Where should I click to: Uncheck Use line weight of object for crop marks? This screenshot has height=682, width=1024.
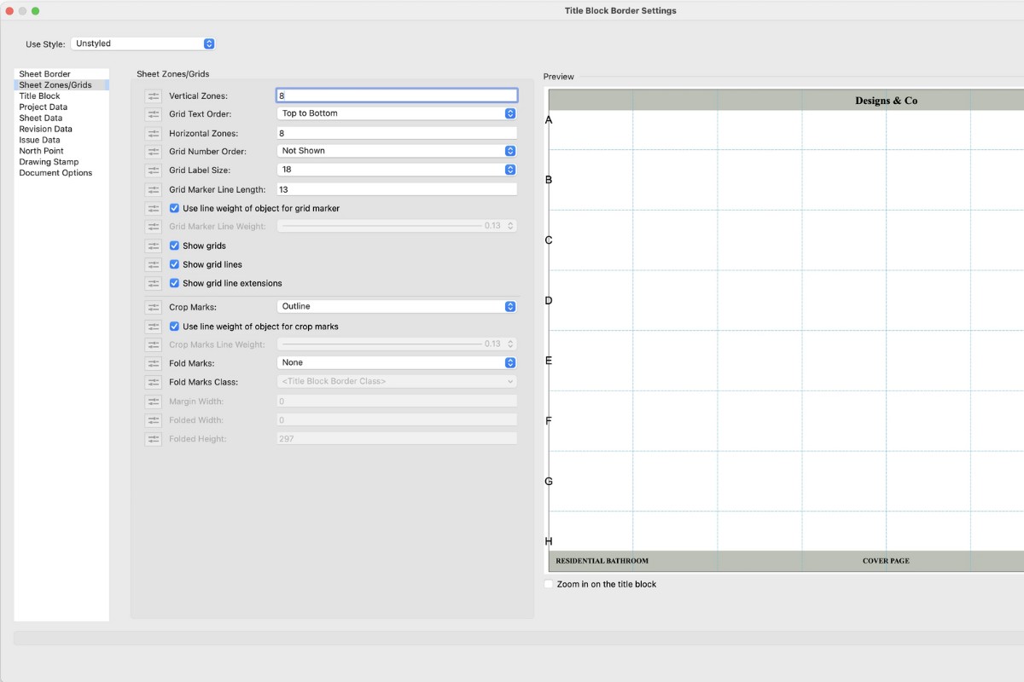pyautogui.click(x=173, y=326)
